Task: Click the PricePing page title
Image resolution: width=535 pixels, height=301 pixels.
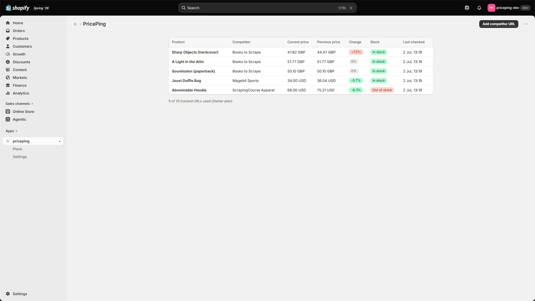Action: tap(94, 24)
